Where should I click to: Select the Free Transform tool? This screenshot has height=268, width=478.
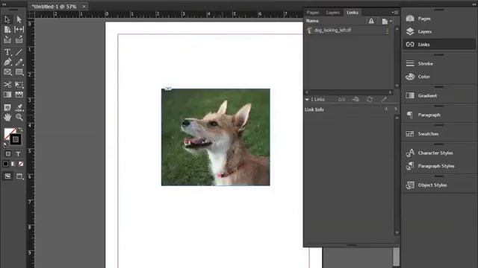(x=19, y=84)
